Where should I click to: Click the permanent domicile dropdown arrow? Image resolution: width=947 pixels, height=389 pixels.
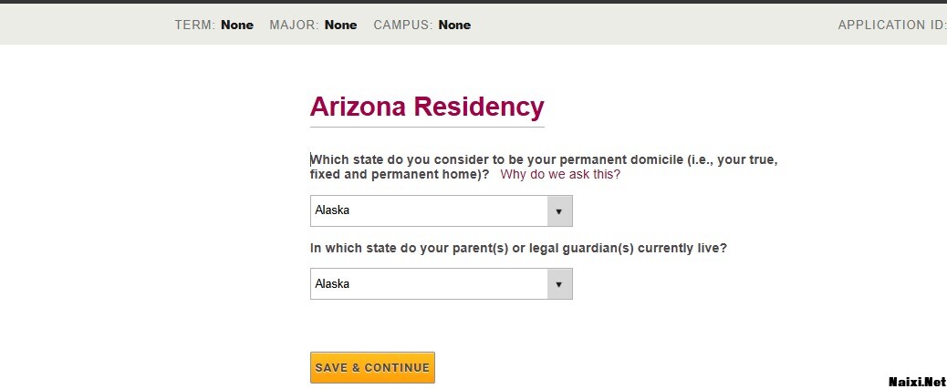[559, 210]
